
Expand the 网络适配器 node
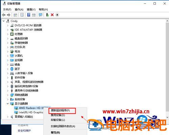8,95
